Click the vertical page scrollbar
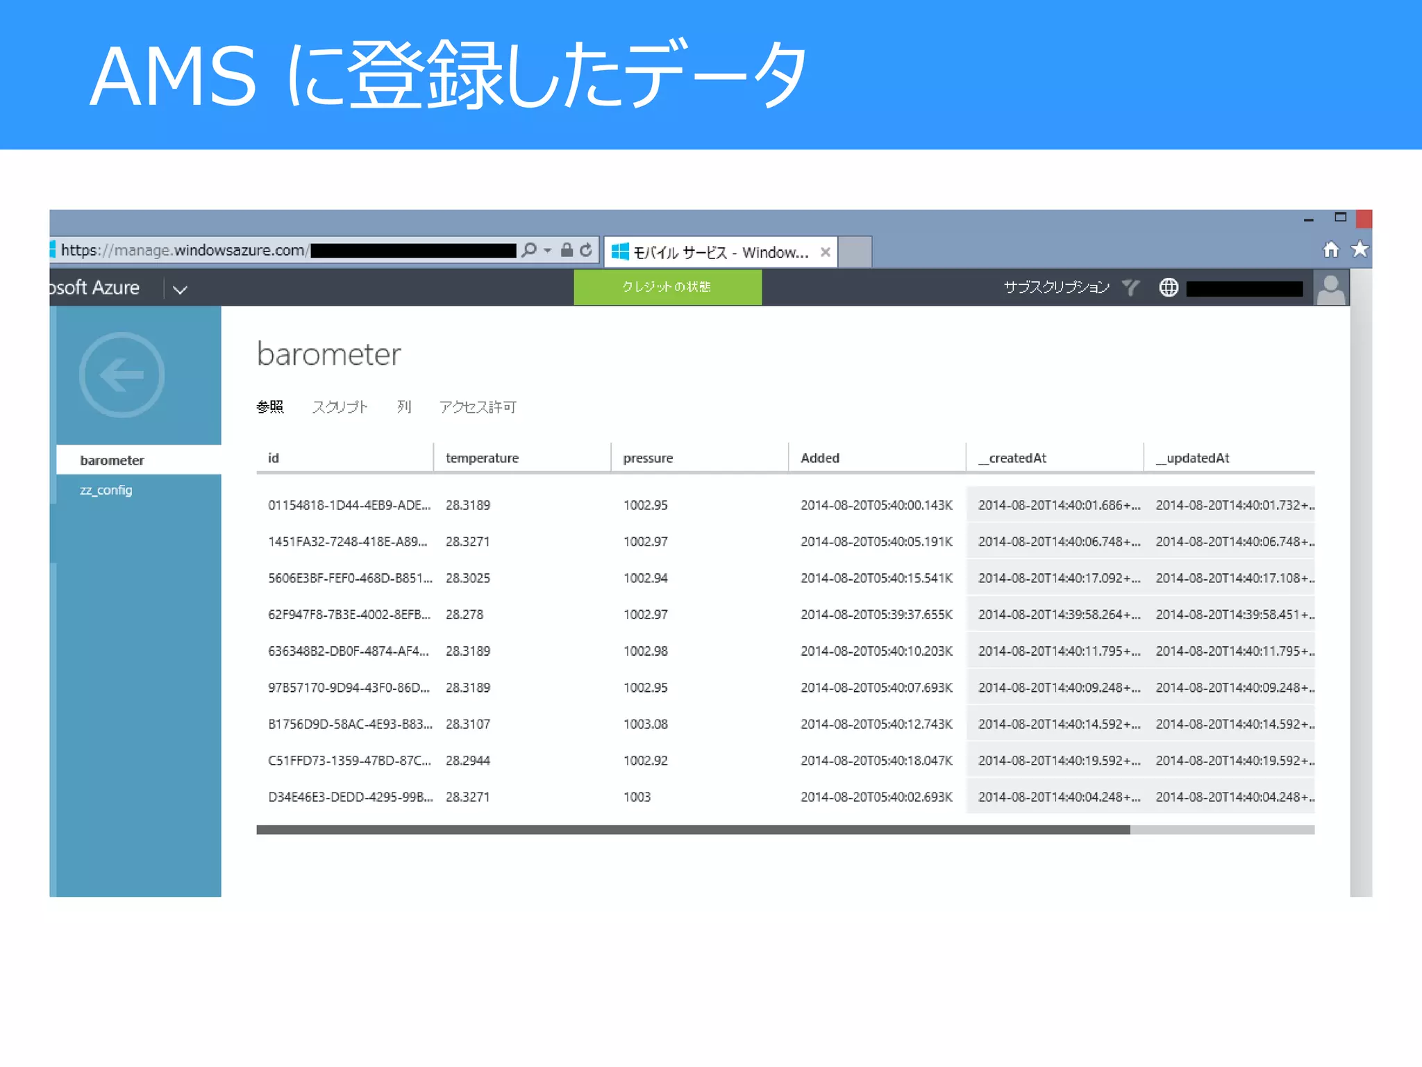1422x1067 pixels. 1361,584
